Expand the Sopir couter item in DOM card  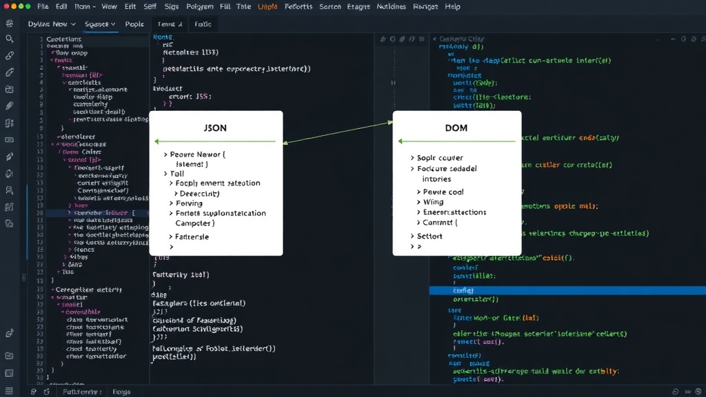pyautogui.click(x=412, y=158)
